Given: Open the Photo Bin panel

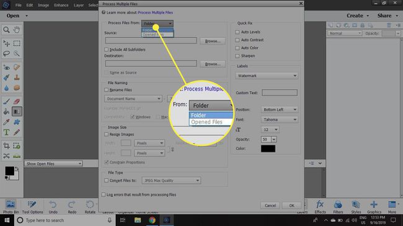Looking at the screenshot, I should (11, 207).
